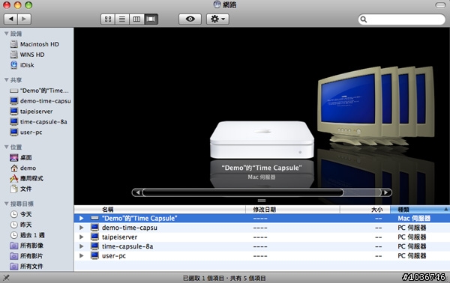Screen dimensions: 450x283
Task: Open Quick Look with the eye button
Action: coord(190,19)
